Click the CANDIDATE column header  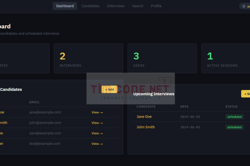click(x=146, y=107)
